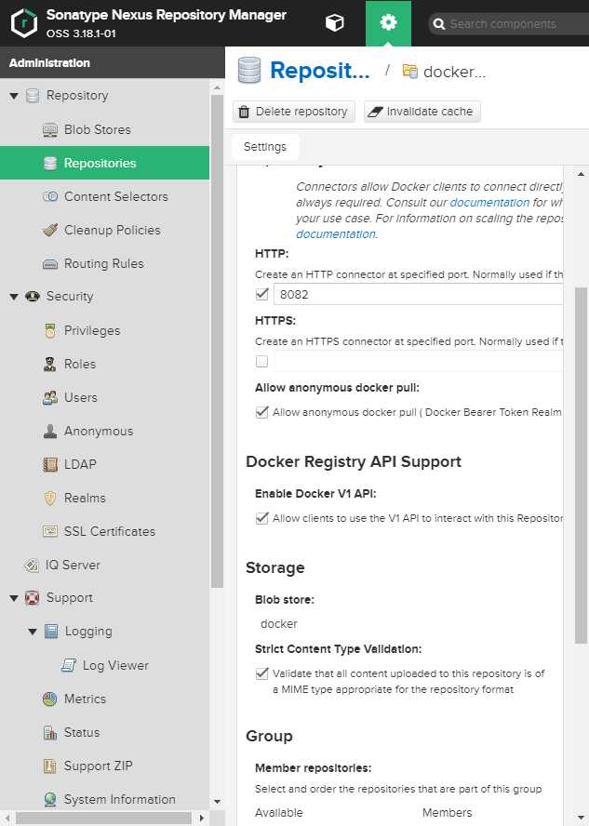Image resolution: width=589 pixels, height=826 pixels.
Task: Click the Security icon in sidebar
Action: point(33,296)
